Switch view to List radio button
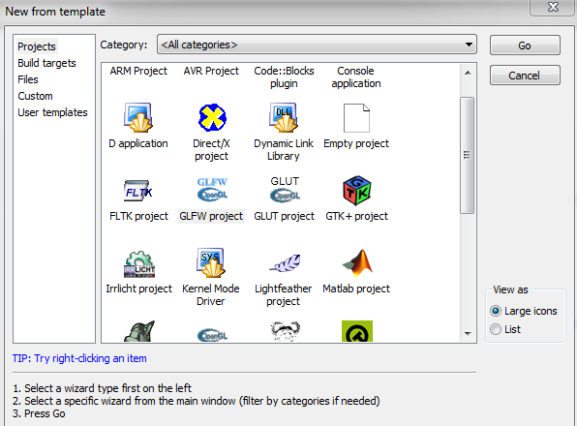Image resolution: width=577 pixels, height=426 pixels. 496,329
